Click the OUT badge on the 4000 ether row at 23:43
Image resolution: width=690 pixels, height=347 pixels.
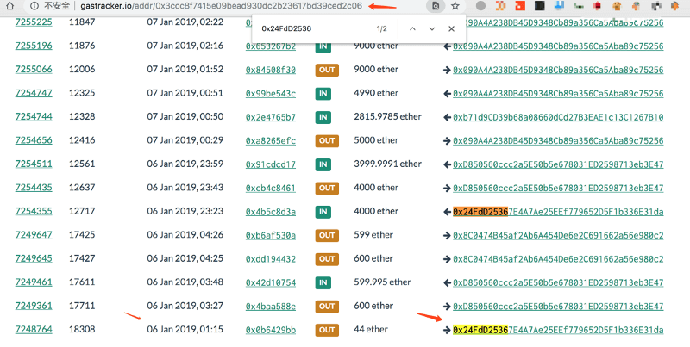327,188
